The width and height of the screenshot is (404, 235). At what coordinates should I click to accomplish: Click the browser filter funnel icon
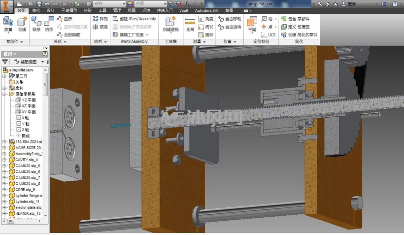pyautogui.click(x=5, y=62)
